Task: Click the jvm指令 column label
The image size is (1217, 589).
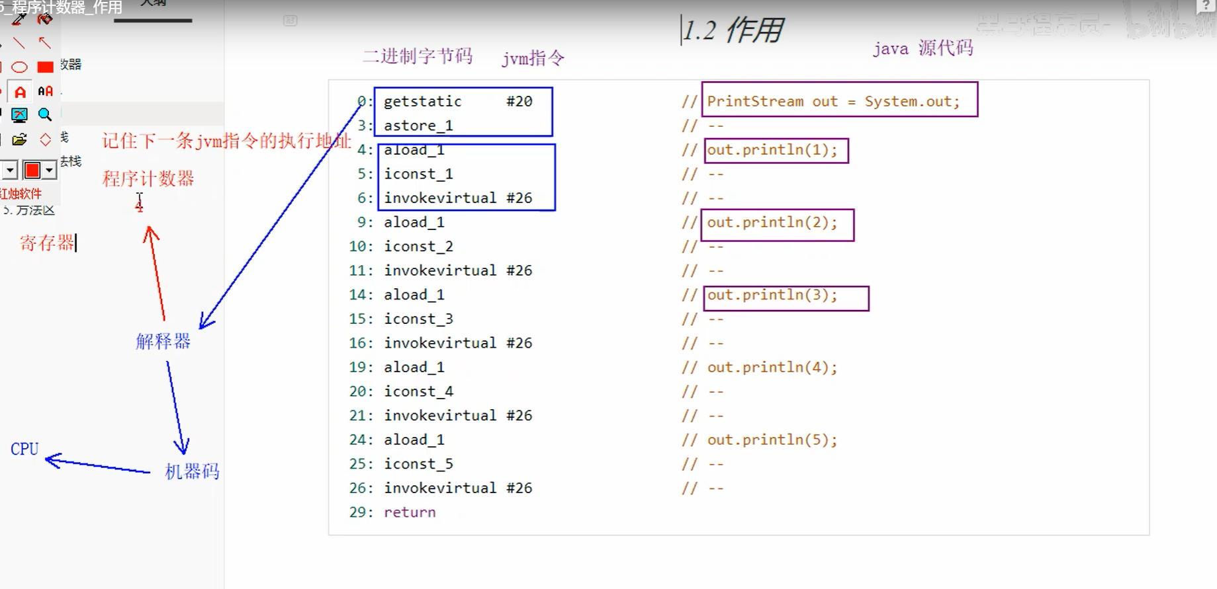Action: [533, 58]
